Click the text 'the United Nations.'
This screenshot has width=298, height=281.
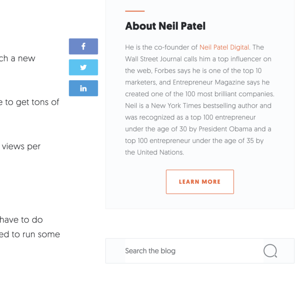coord(155,152)
